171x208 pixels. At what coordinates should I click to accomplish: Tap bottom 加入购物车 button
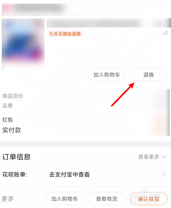coord(65,198)
